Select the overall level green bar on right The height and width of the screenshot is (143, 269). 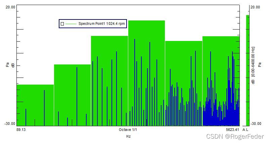pos(248,70)
